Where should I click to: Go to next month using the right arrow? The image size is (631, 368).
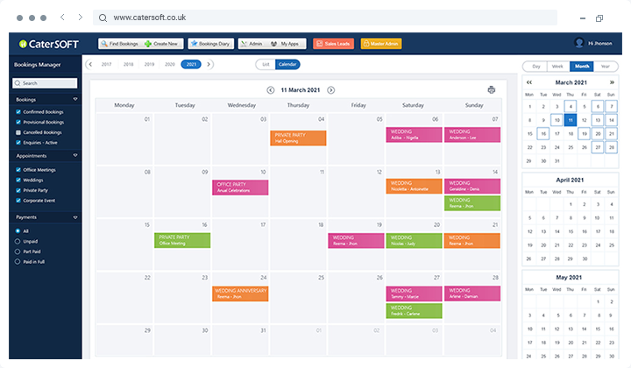pos(330,89)
